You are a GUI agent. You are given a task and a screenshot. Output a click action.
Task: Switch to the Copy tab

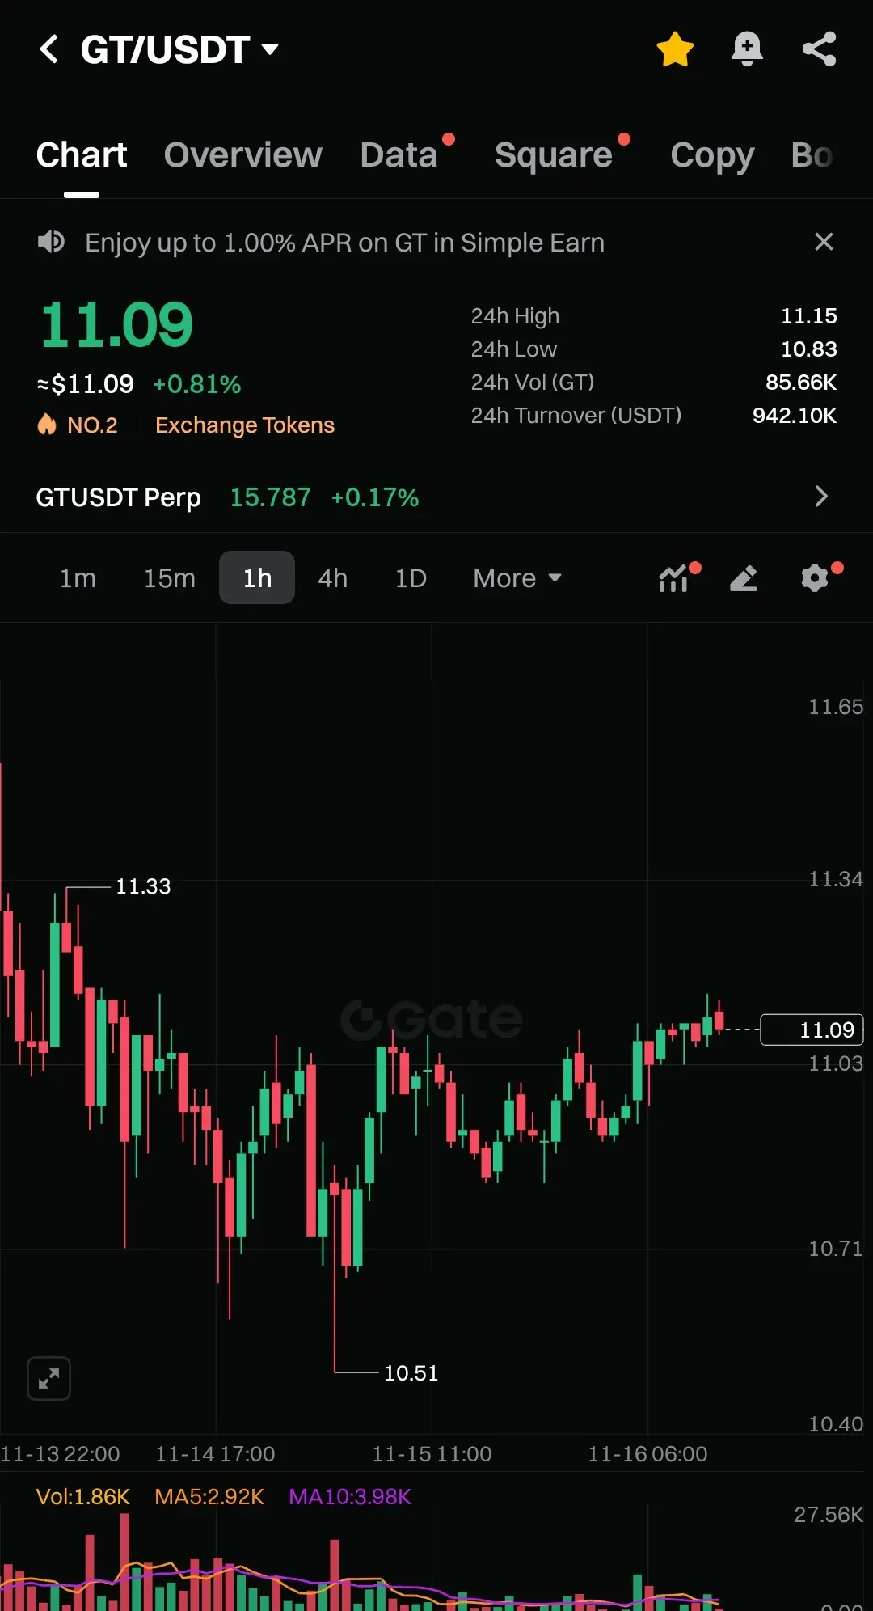coord(712,154)
